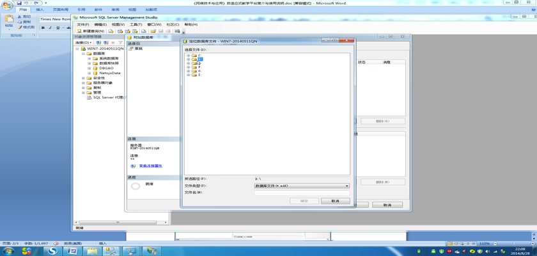
Task: Open the SSMS 窗口(W) menu
Action: click(x=154, y=25)
